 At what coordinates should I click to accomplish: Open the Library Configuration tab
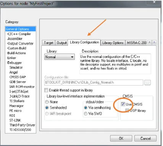pos(84,42)
